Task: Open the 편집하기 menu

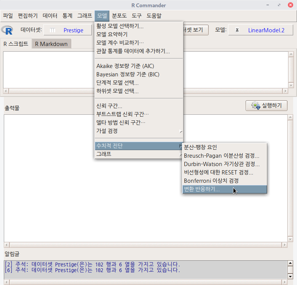Action: tap(28, 16)
